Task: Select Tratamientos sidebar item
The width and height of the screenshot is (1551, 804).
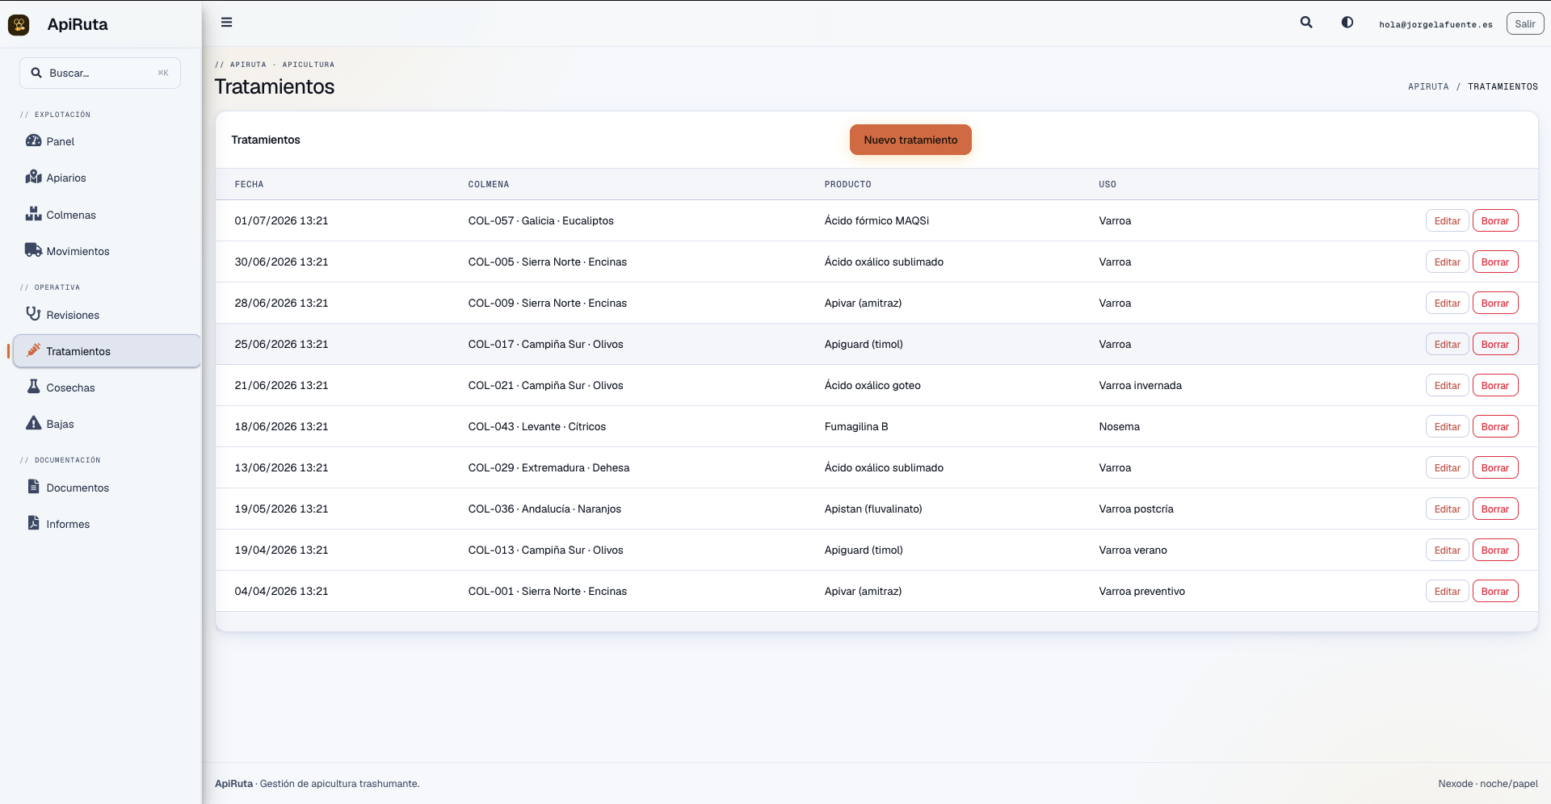Action: click(107, 351)
